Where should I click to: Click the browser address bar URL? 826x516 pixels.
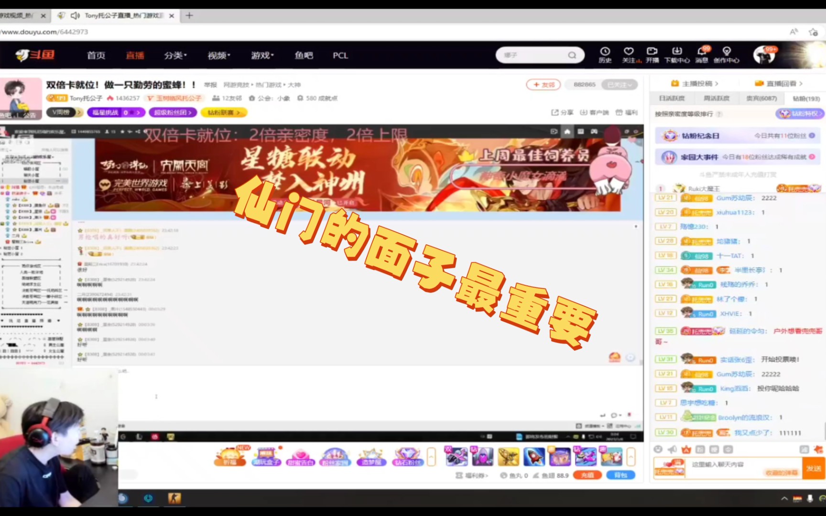pyautogui.click(x=44, y=32)
